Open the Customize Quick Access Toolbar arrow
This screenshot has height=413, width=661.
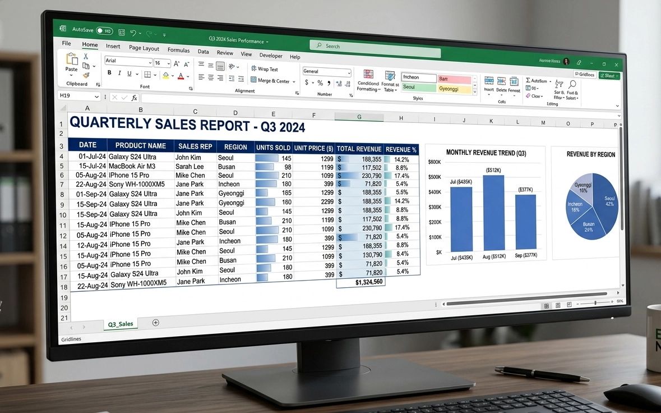pyautogui.click(x=164, y=35)
